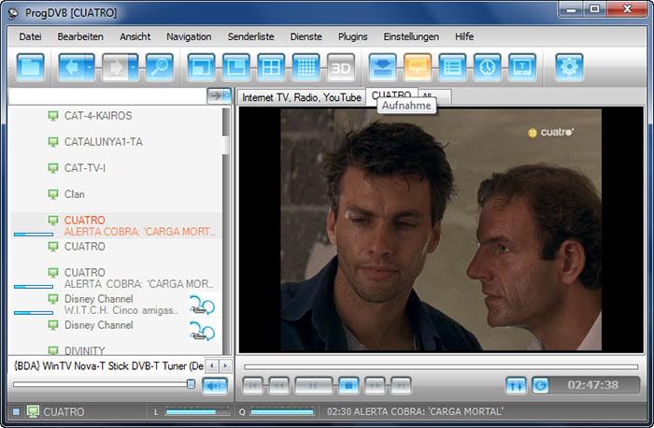The height and width of the screenshot is (428, 654).
Task: Click the playback seek bar
Action: click(441, 366)
